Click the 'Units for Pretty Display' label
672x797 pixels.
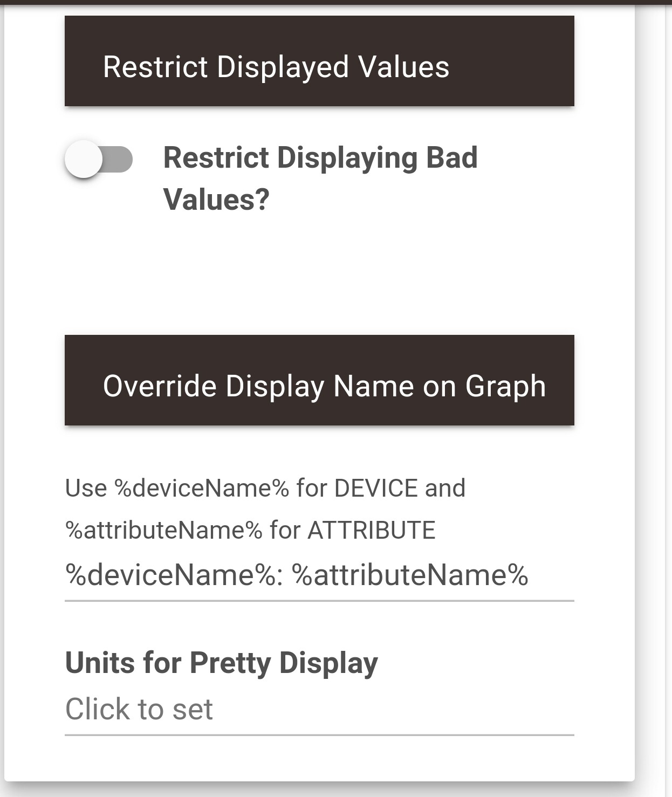221,663
